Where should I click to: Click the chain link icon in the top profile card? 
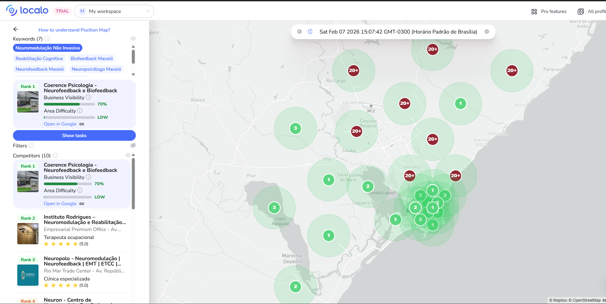point(82,124)
